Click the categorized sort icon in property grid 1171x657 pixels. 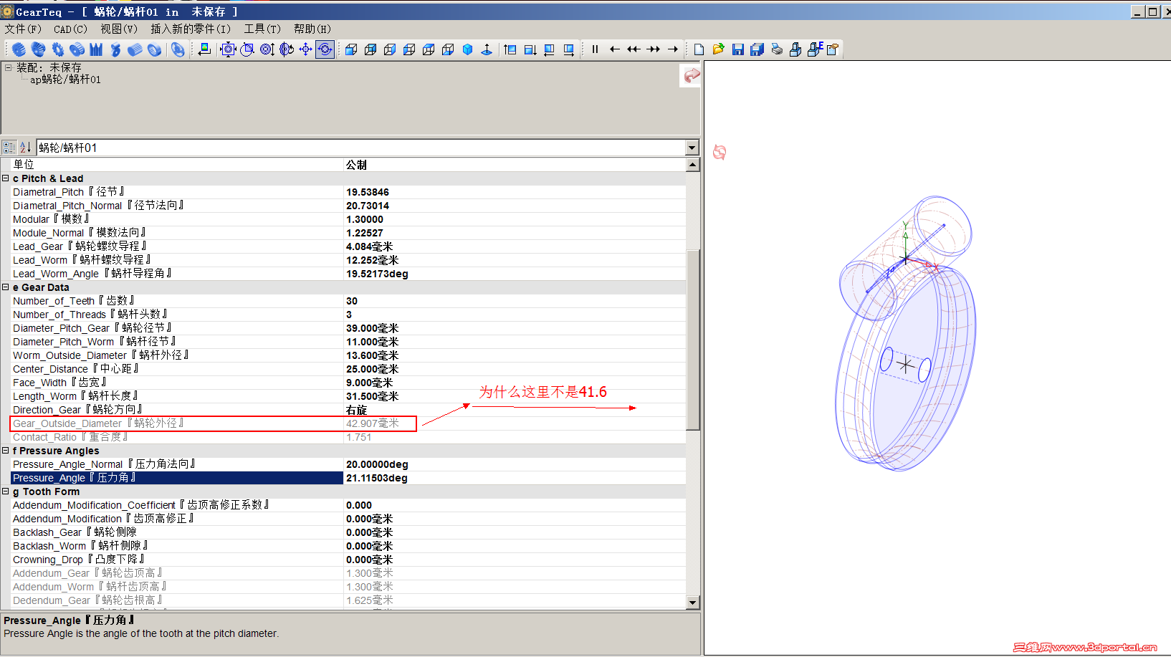(9, 148)
